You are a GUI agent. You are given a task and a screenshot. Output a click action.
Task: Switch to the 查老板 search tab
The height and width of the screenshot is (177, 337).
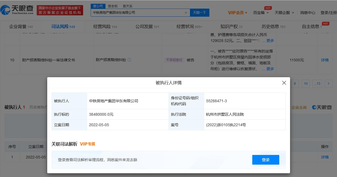tap(113, 6)
